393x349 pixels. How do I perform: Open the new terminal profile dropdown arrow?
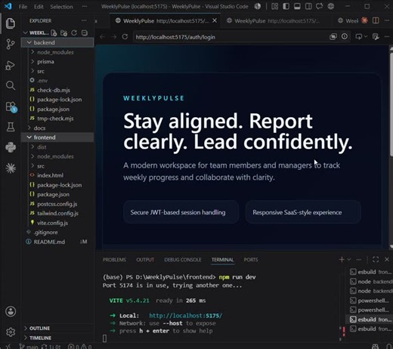(349, 259)
